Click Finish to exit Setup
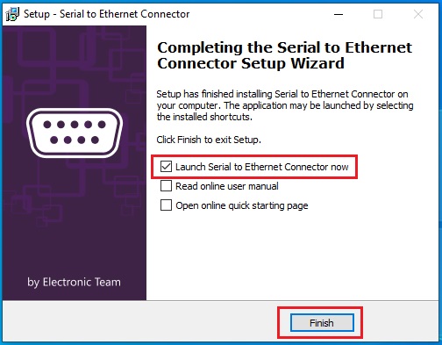This screenshot has width=442, height=345. pyautogui.click(x=322, y=323)
